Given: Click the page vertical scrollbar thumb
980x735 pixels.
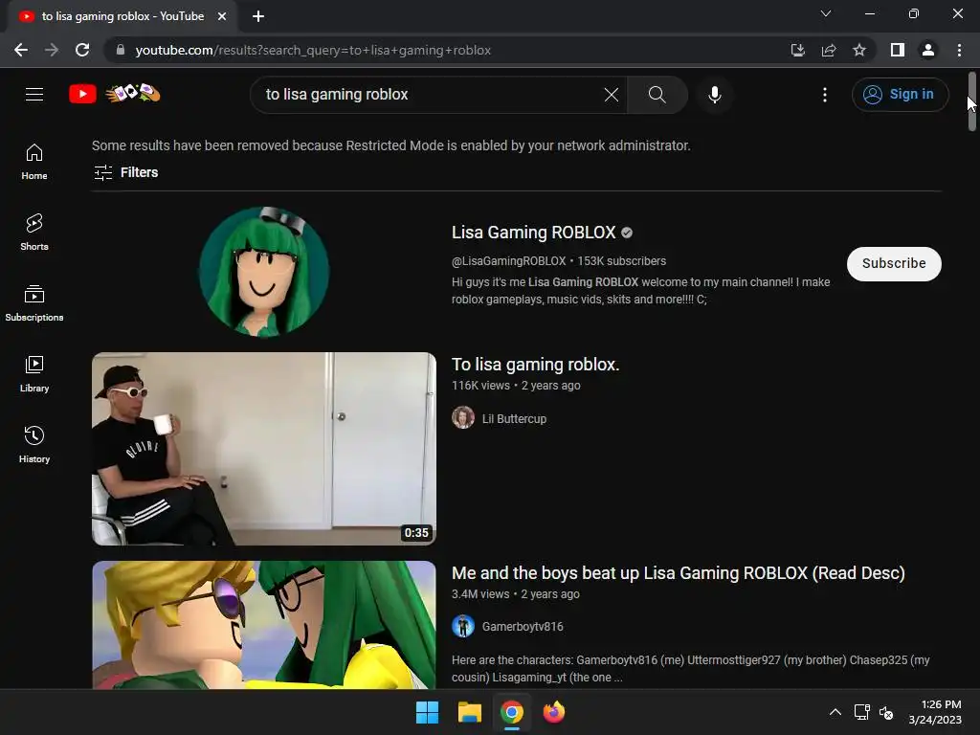Looking at the screenshot, I should [x=972, y=101].
